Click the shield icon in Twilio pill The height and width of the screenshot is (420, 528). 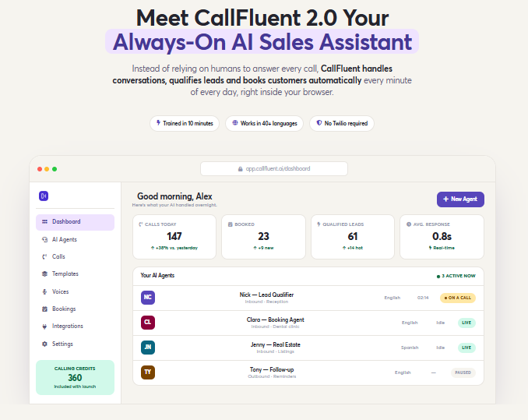(x=319, y=123)
